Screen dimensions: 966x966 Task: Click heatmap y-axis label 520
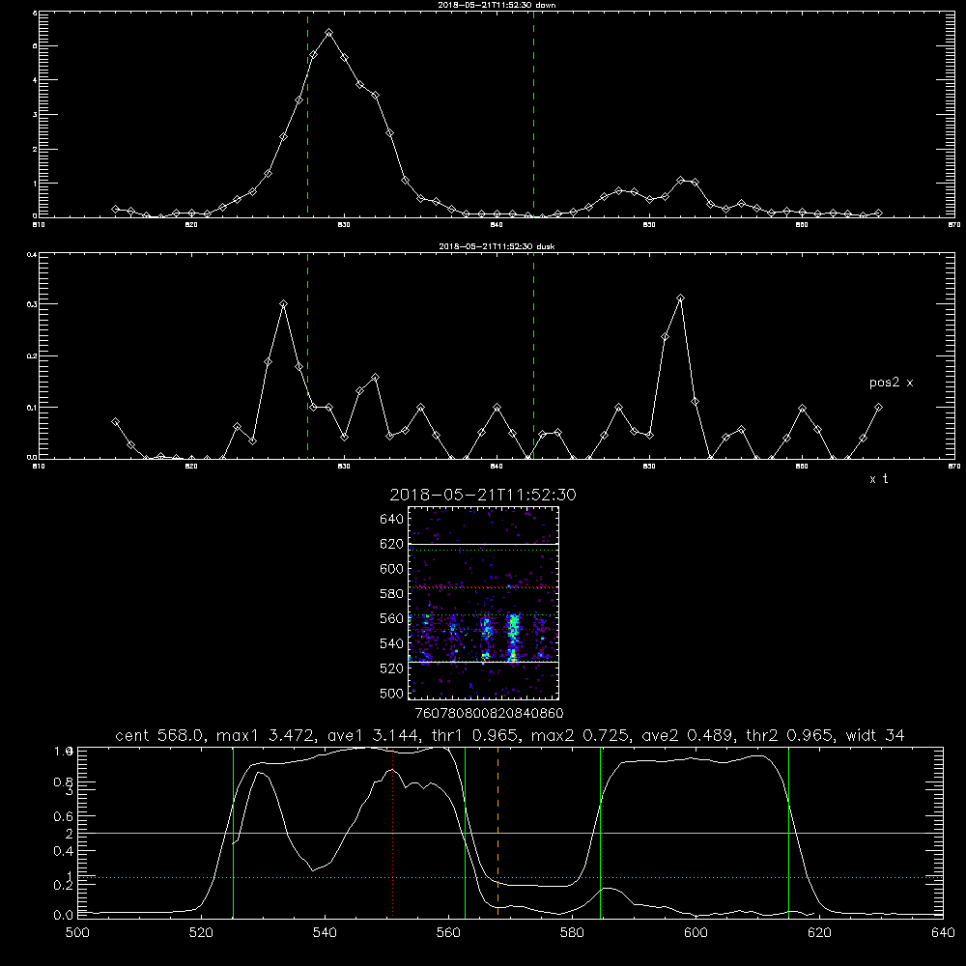point(392,668)
